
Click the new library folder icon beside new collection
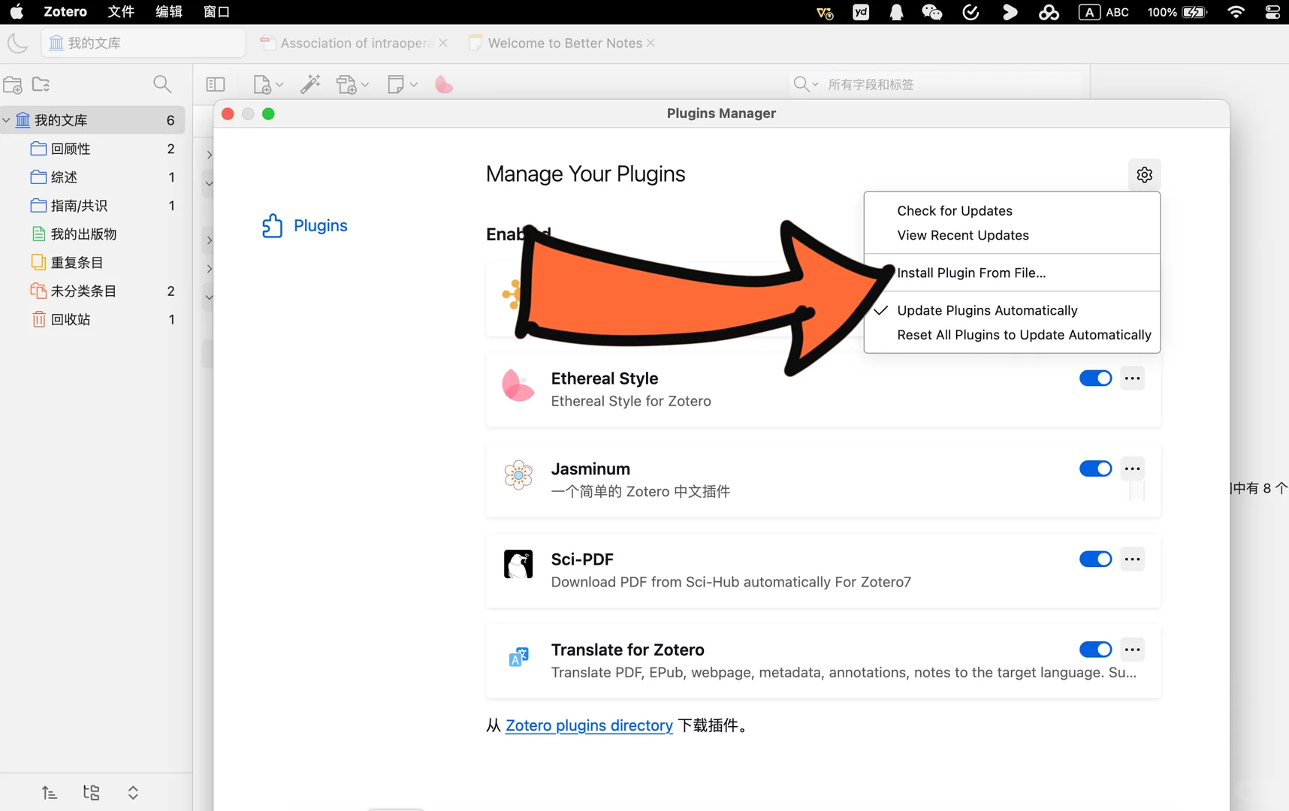[x=41, y=85]
